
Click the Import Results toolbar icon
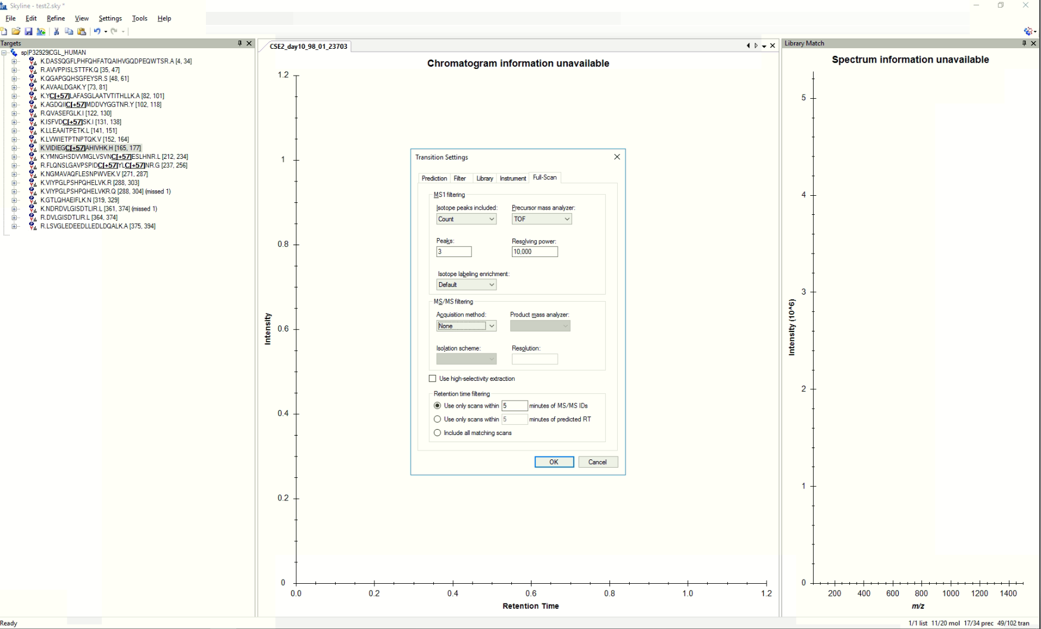[40, 32]
